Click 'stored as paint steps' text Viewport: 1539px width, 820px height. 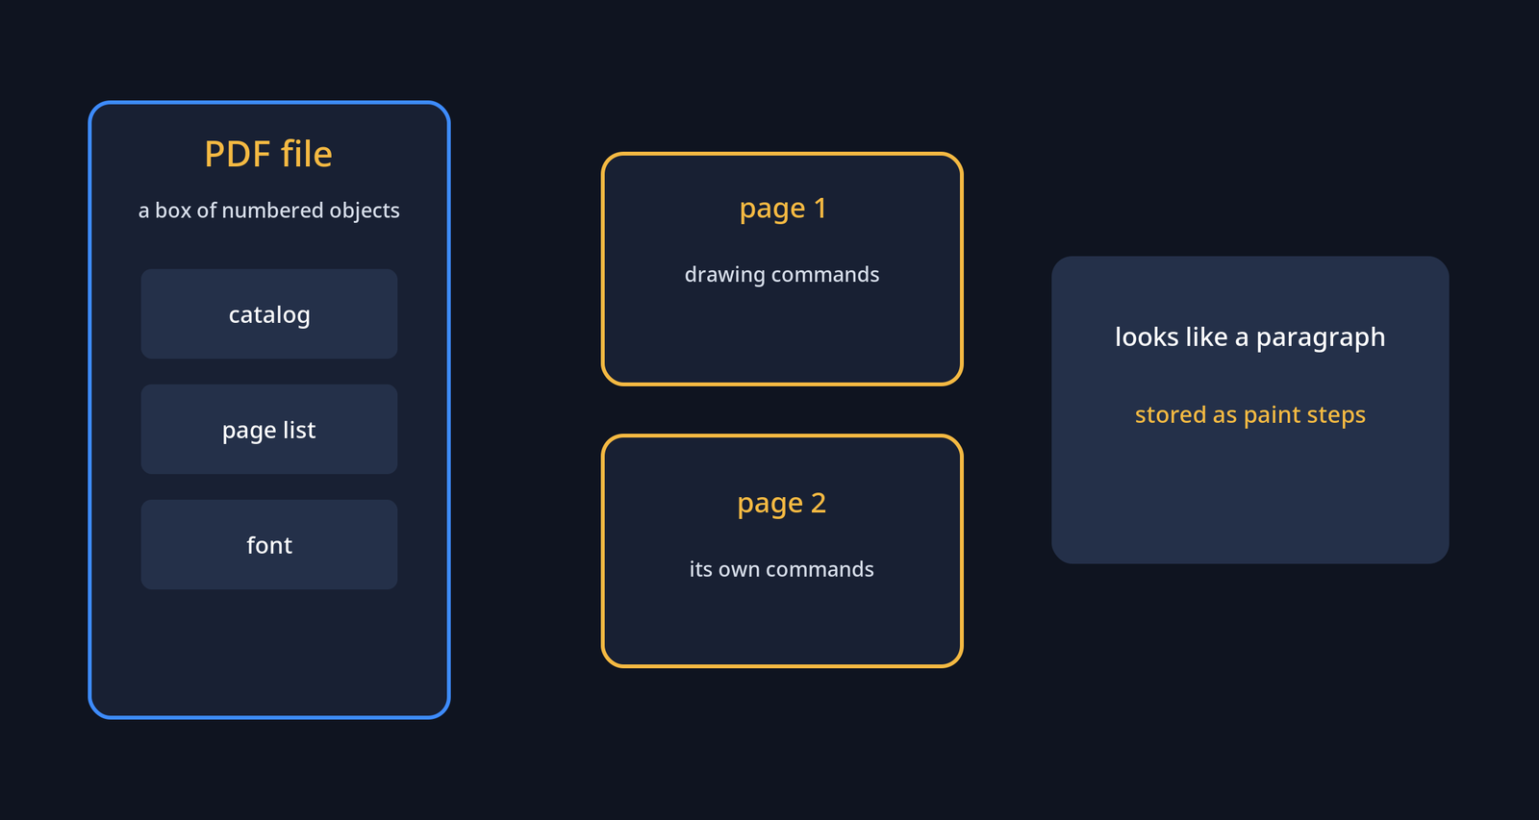(x=1250, y=415)
